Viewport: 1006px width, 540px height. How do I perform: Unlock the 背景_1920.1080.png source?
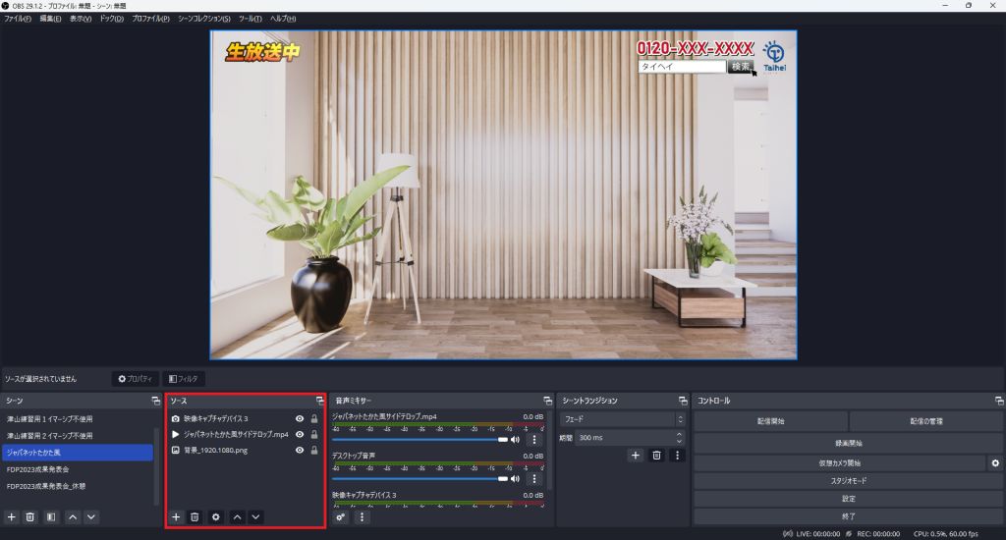pyautogui.click(x=314, y=451)
